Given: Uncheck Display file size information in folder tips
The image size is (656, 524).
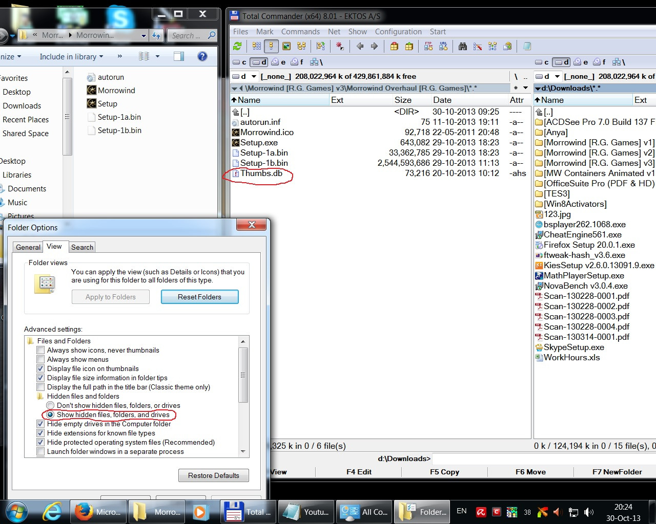Looking at the screenshot, I should pyautogui.click(x=40, y=378).
